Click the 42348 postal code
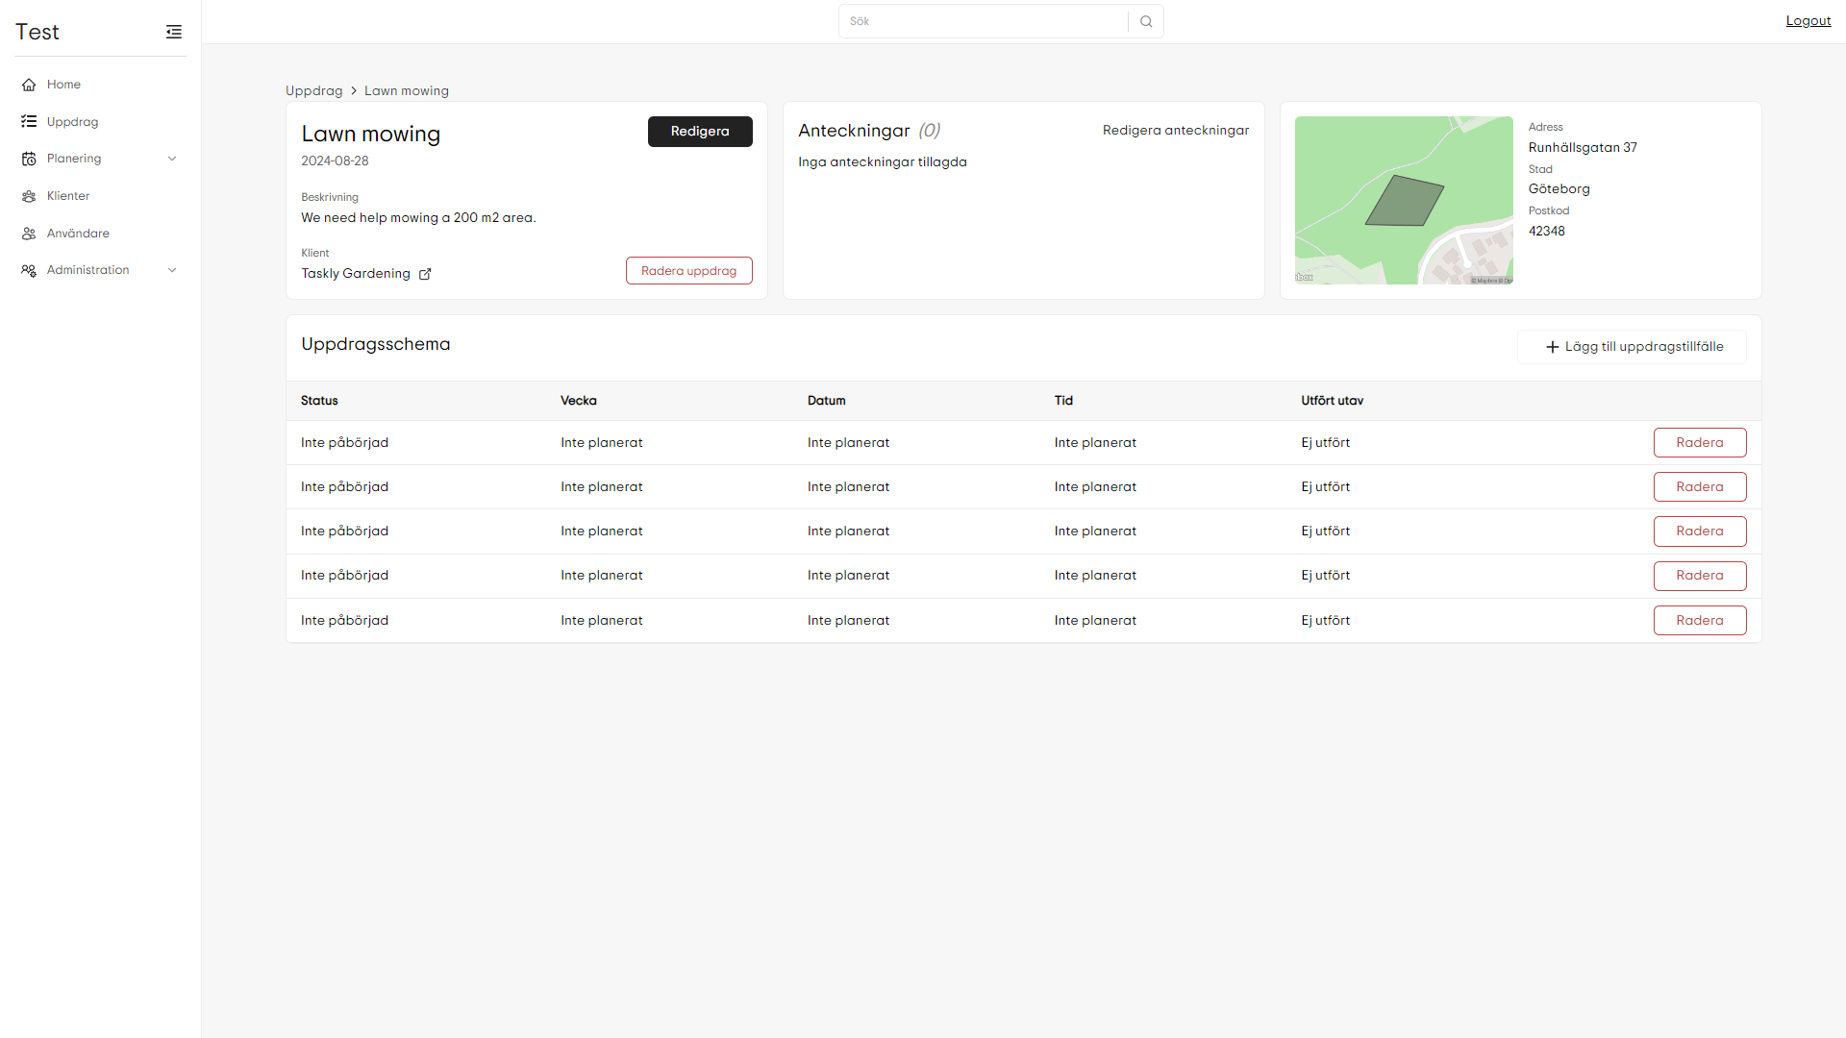Viewport: 1846px width, 1038px height. [1547, 232]
